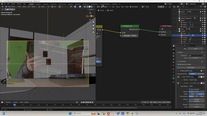Toggle viewport overlays icon

pos(80,7)
